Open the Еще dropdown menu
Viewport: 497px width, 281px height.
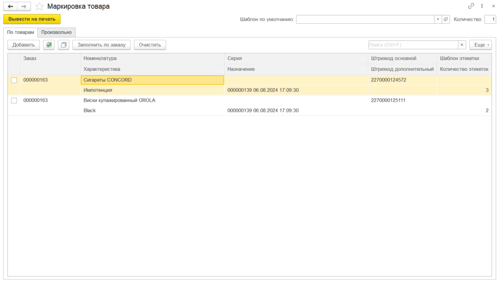pos(480,45)
